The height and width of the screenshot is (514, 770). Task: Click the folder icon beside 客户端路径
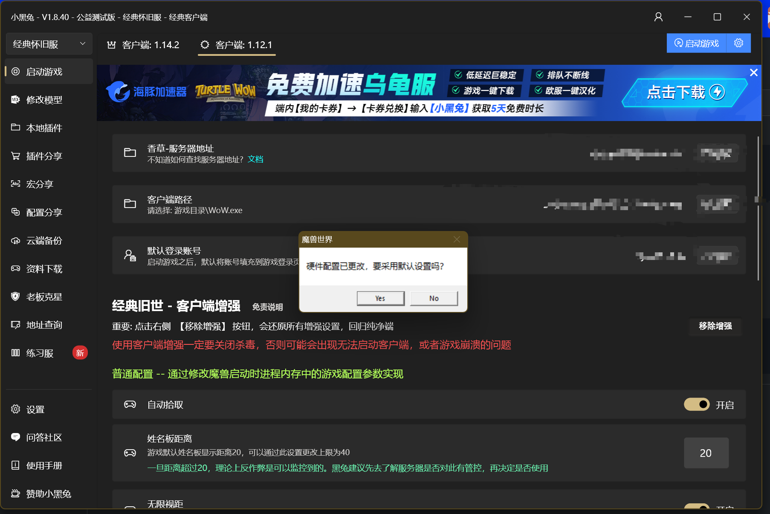(130, 204)
